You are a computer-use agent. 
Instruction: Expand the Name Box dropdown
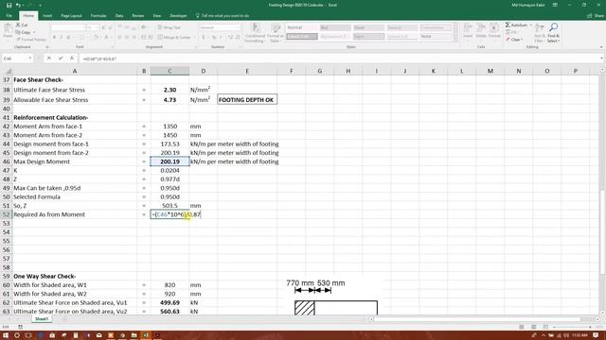click(29, 59)
